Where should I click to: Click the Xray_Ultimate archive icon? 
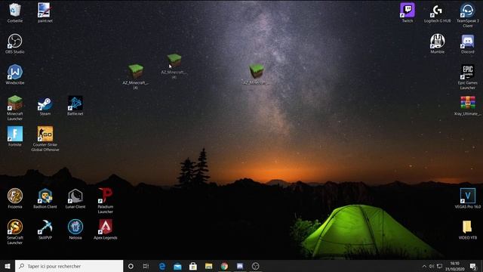(468, 106)
